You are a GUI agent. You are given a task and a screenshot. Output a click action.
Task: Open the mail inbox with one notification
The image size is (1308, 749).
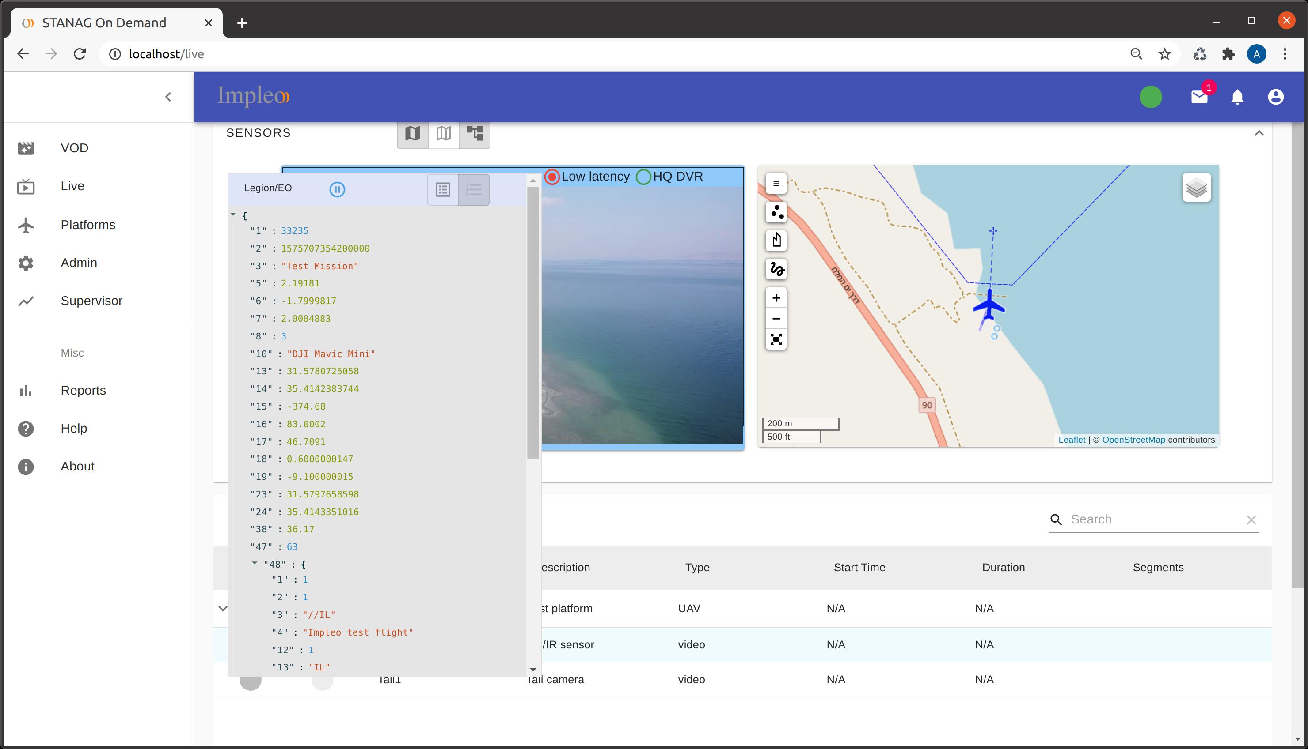click(x=1199, y=97)
